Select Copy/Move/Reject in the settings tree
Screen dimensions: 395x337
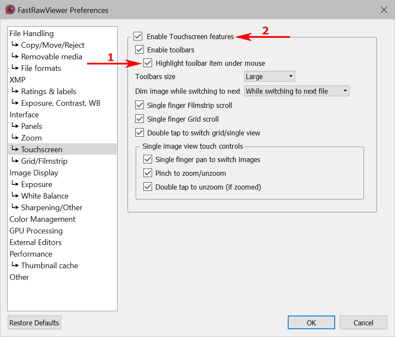pos(53,45)
